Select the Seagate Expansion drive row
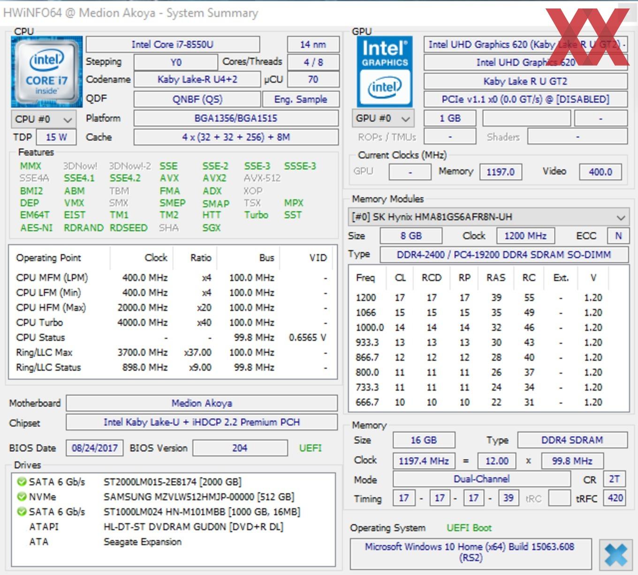The height and width of the screenshot is (575, 638). tap(173, 542)
